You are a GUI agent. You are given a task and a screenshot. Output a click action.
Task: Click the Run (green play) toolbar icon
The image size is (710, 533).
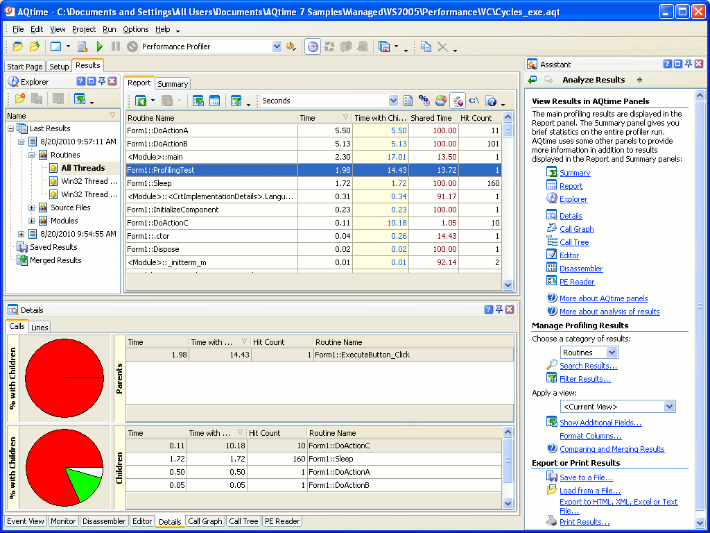click(x=100, y=46)
